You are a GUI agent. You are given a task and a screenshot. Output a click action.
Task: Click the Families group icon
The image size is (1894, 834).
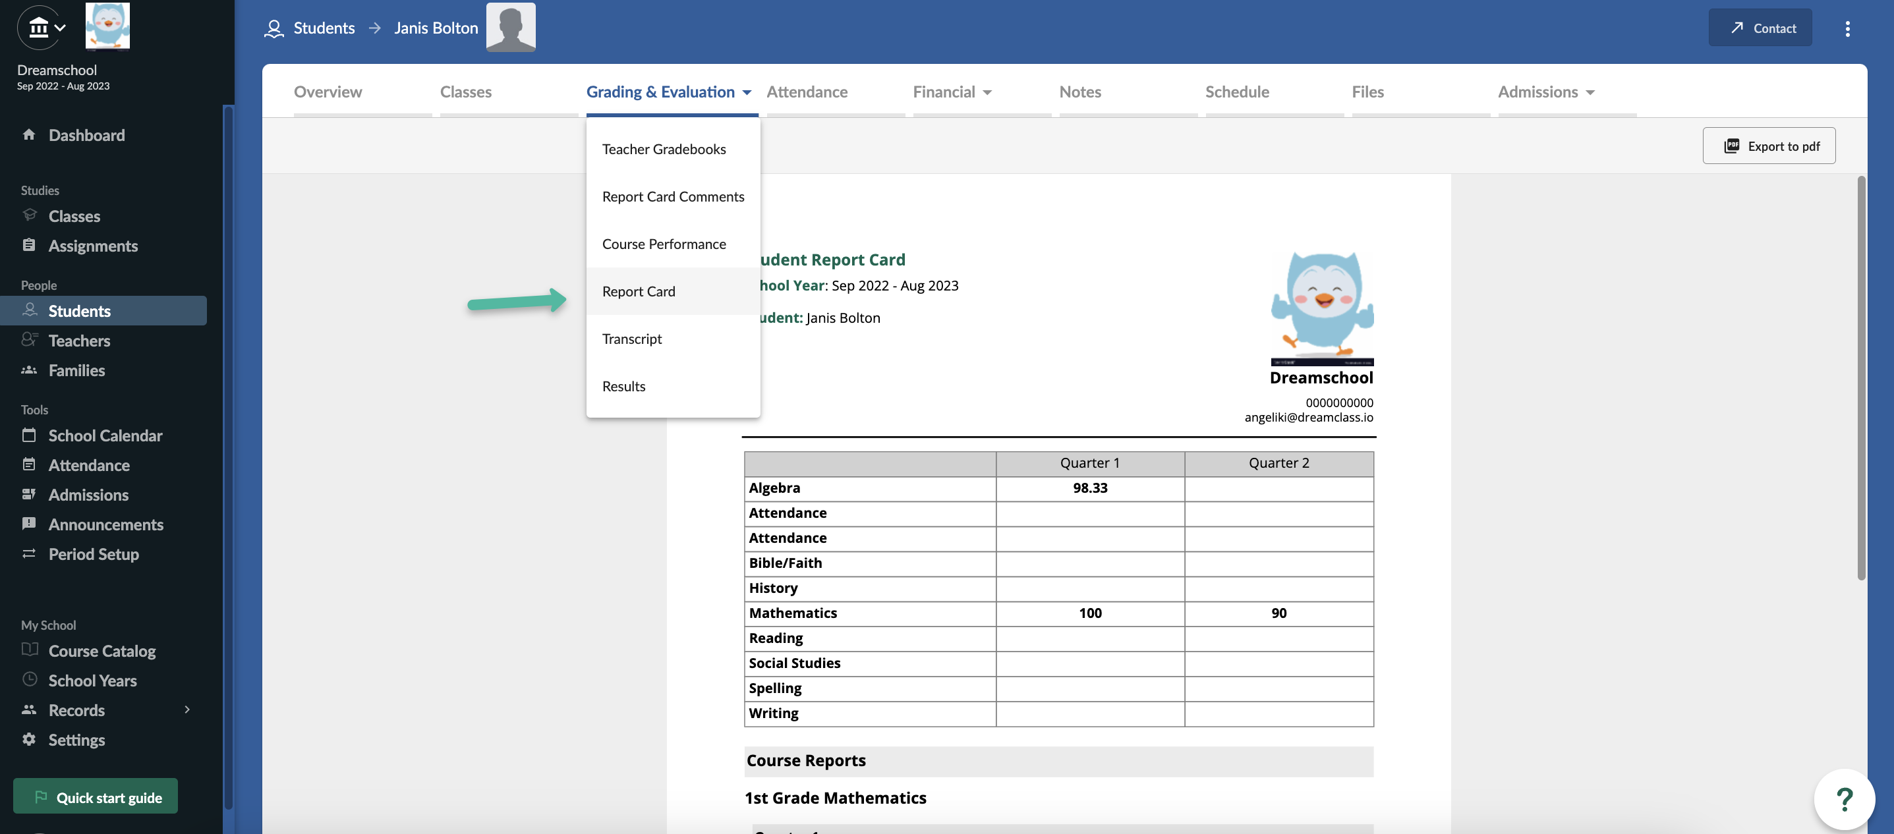click(29, 370)
